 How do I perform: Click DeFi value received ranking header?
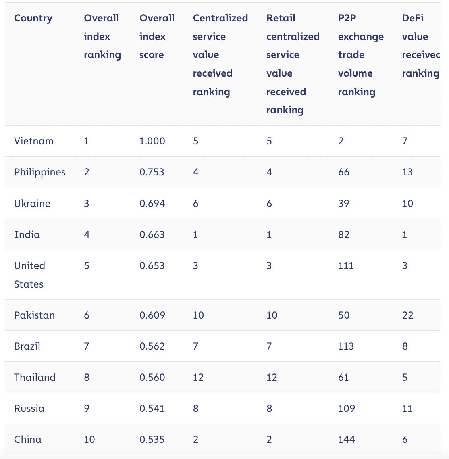pyautogui.click(x=421, y=46)
